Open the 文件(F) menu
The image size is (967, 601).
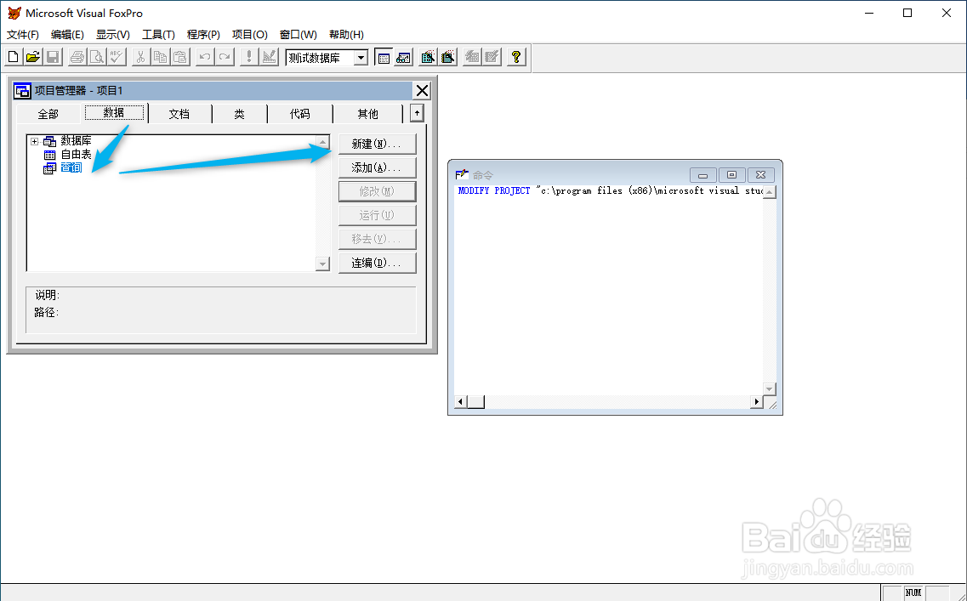click(x=23, y=35)
